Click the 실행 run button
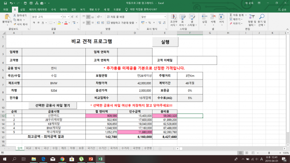290x163 pixels. [165, 42]
